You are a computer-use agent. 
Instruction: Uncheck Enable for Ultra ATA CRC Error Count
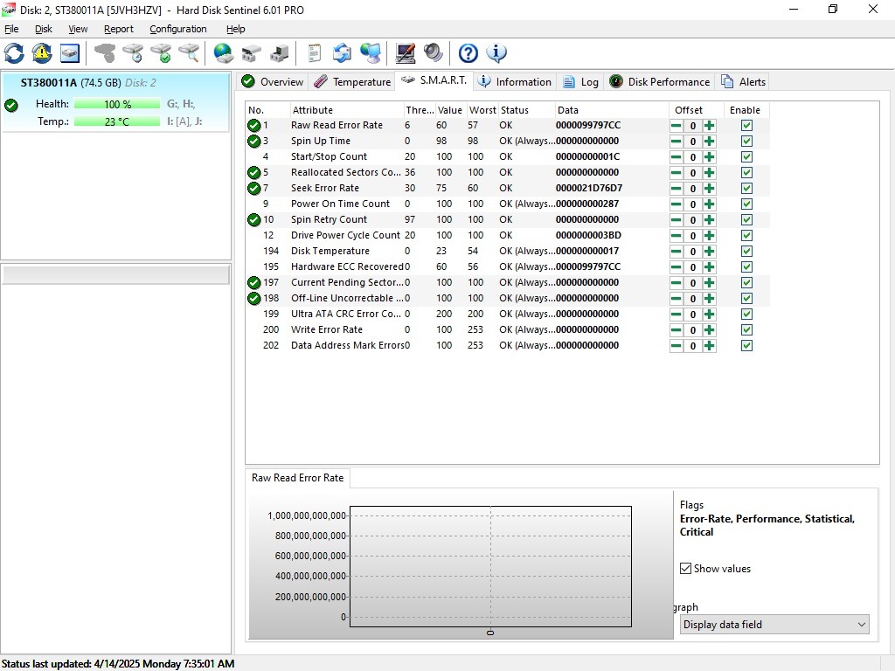tap(746, 314)
